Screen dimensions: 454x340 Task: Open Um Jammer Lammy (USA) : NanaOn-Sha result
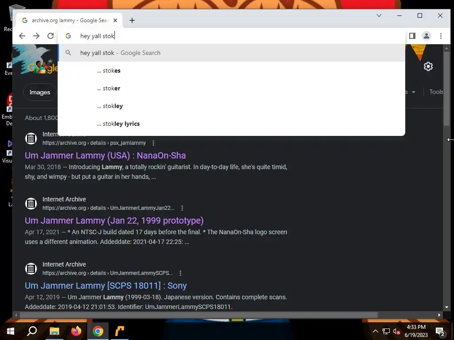pyautogui.click(x=105, y=155)
